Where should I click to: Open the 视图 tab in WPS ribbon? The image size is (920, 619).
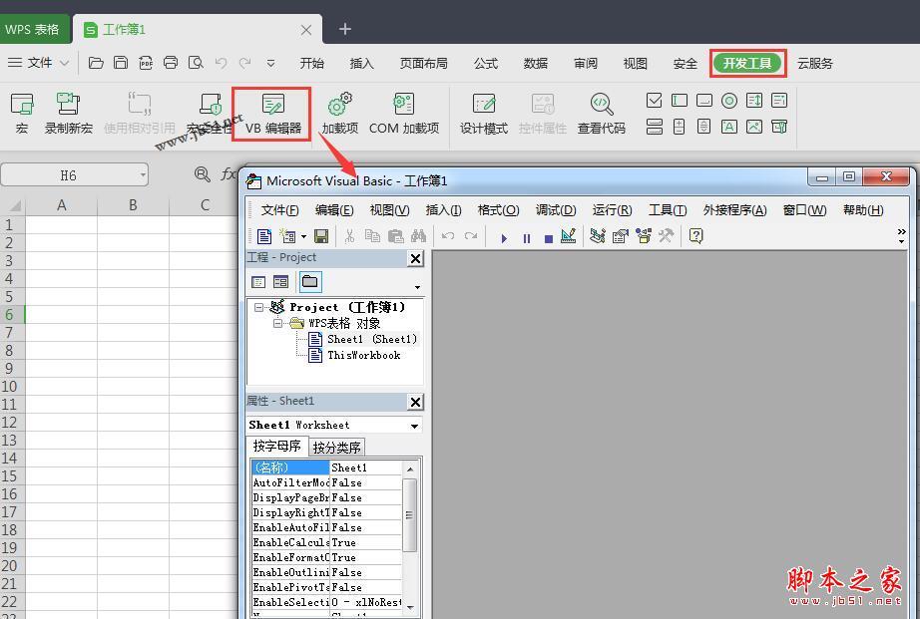pos(636,64)
